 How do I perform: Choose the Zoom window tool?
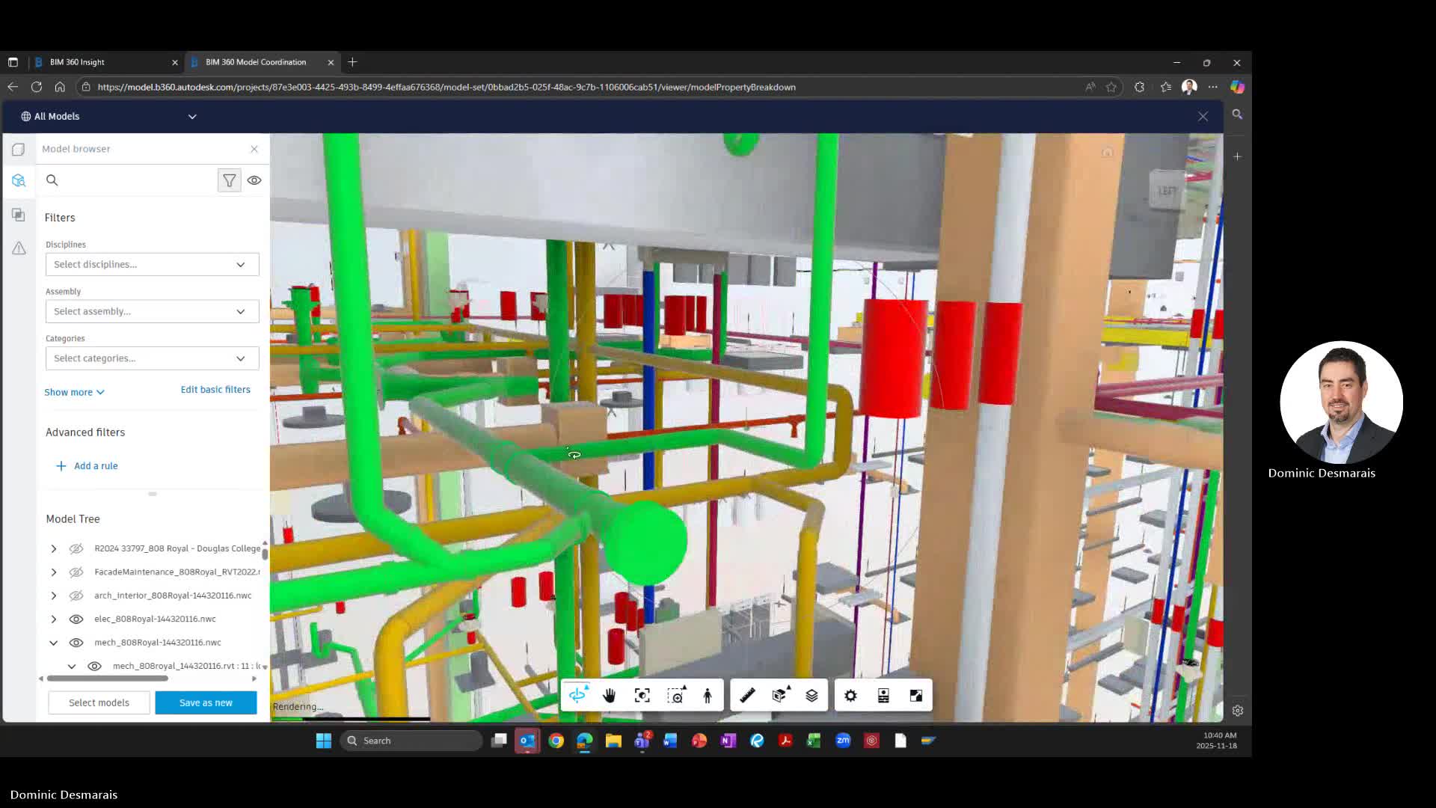pyautogui.click(x=676, y=696)
